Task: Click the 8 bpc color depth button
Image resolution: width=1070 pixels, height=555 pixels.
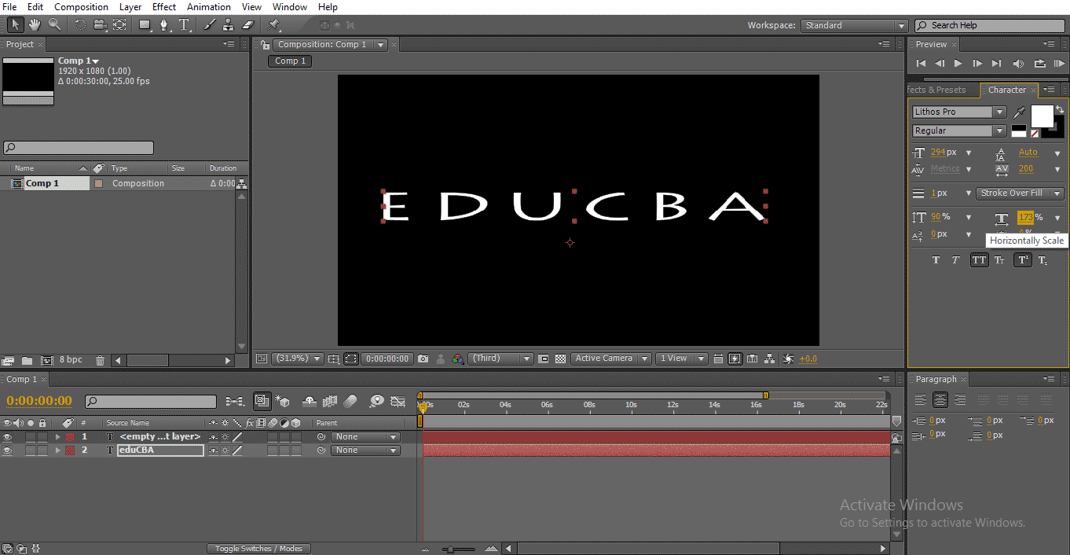Action: click(x=71, y=360)
